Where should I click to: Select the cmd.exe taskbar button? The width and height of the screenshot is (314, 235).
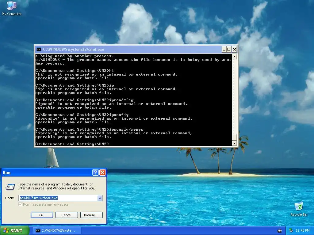click(x=56, y=230)
